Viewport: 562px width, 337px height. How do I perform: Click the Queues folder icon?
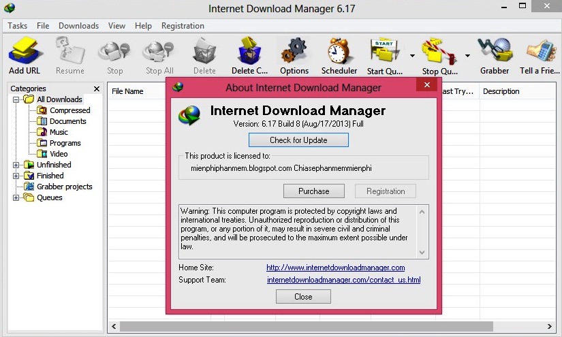tap(29, 197)
